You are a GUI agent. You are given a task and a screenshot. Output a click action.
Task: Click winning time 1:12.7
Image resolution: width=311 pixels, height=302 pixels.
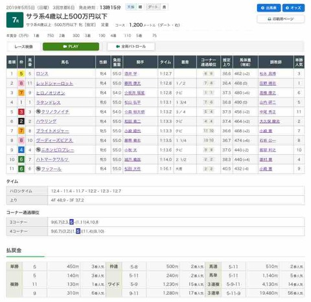[166, 74]
